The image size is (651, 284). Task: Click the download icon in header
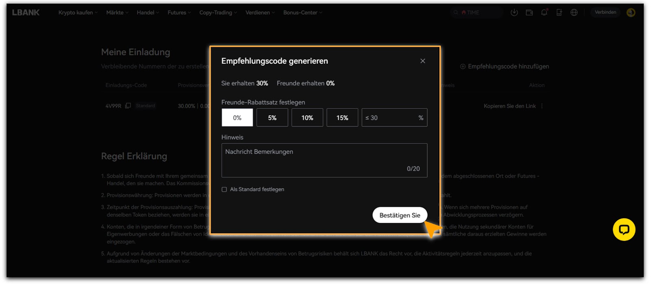(x=514, y=13)
